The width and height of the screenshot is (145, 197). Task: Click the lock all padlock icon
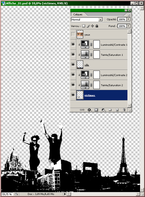[97, 26]
